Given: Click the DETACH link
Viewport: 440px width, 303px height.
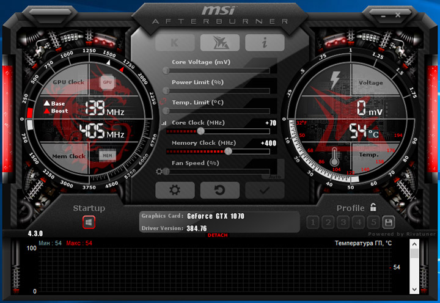Looking at the screenshot, I should [218, 235].
